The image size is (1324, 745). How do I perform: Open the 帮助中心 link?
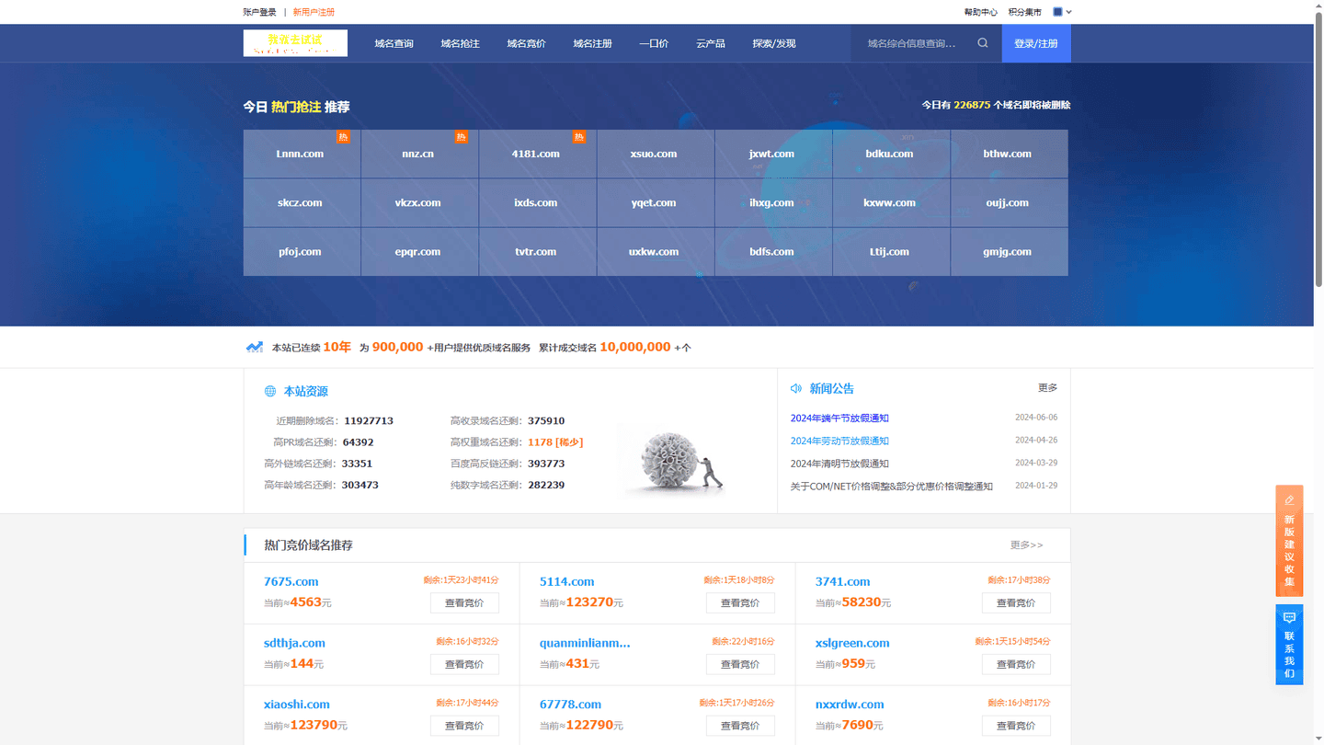(x=980, y=12)
